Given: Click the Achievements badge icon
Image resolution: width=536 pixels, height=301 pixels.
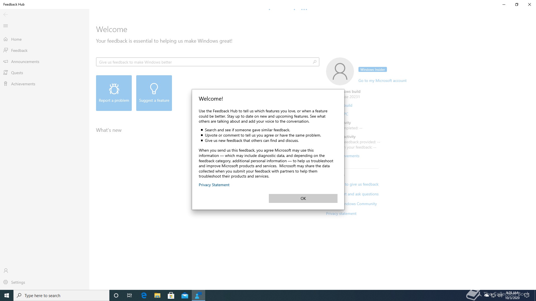Looking at the screenshot, I should click(6, 84).
